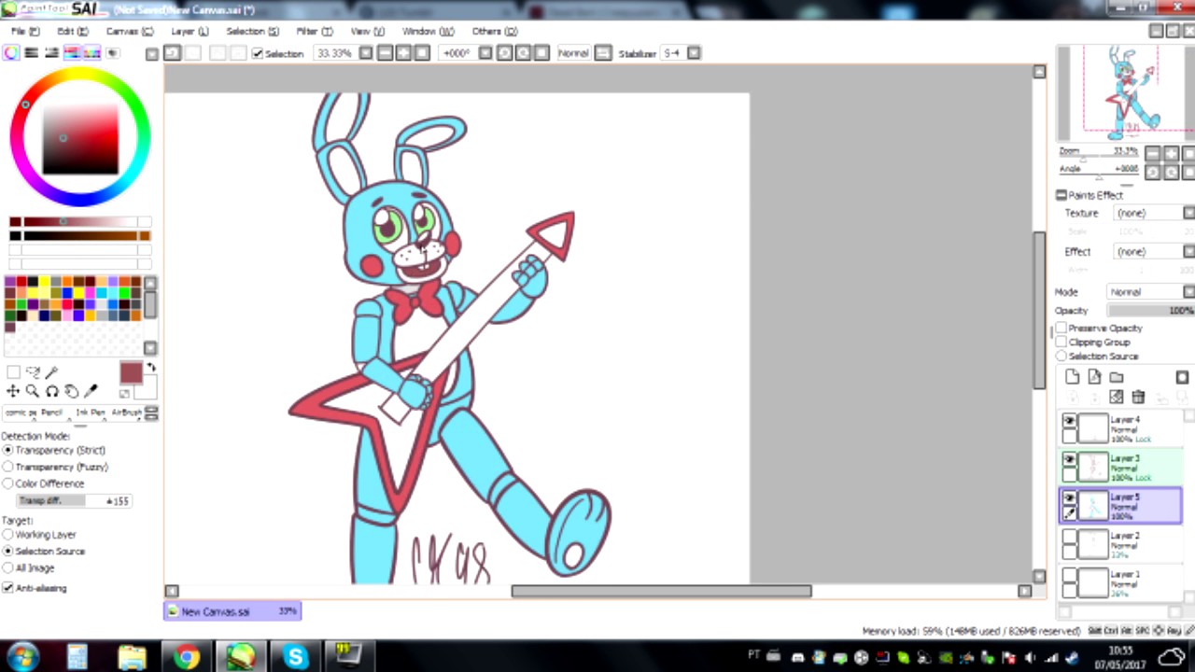The height and width of the screenshot is (672, 1195).
Task: Choose the Pencil brush preset
Action: point(51,413)
